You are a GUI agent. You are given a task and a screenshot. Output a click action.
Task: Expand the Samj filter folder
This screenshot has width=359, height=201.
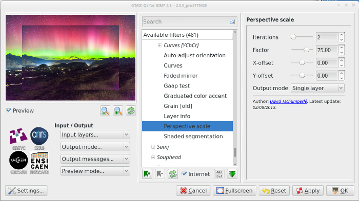(153, 147)
